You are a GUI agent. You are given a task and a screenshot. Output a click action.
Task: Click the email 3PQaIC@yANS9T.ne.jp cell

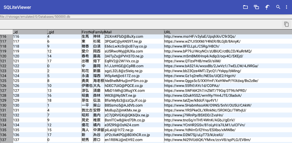click(123, 41)
